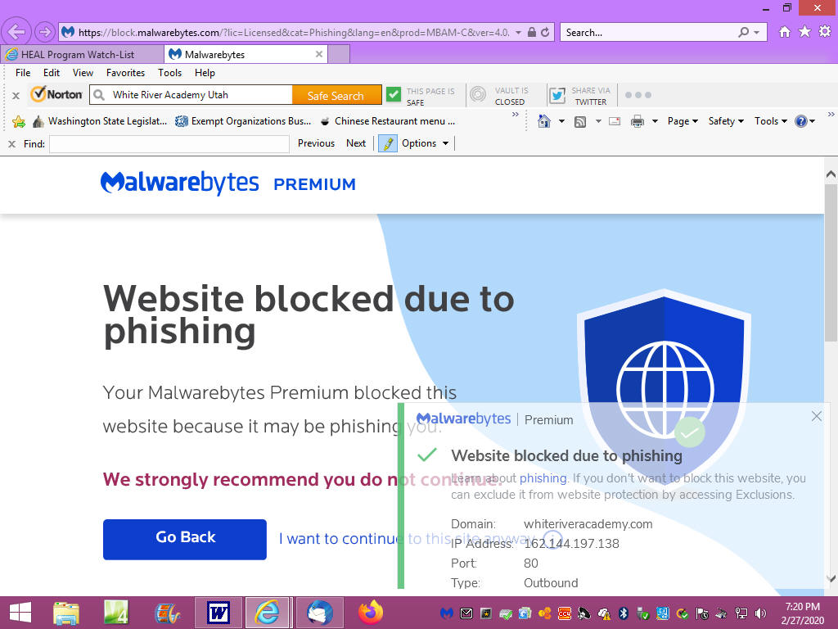Close the Find bar

pyautogui.click(x=11, y=144)
